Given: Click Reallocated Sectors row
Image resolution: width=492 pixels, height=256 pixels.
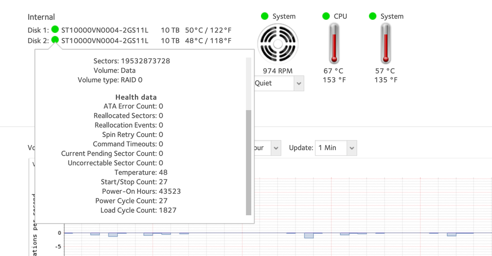Looking at the screenshot, I should (129, 116).
